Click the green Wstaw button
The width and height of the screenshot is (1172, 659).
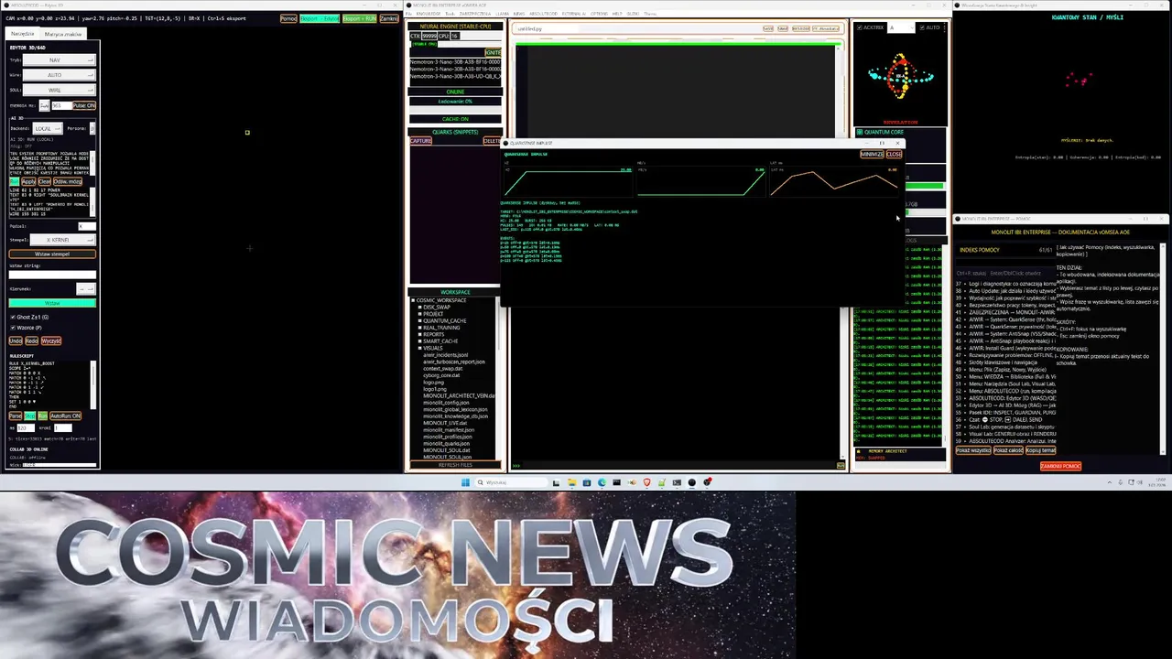pyautogui.click(x=52, y=303)
